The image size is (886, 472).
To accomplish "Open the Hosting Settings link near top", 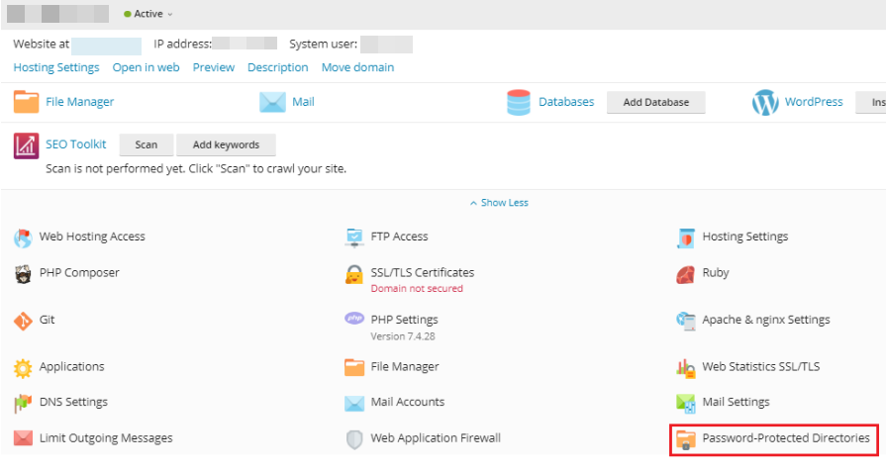I will [x=56, y=67].
